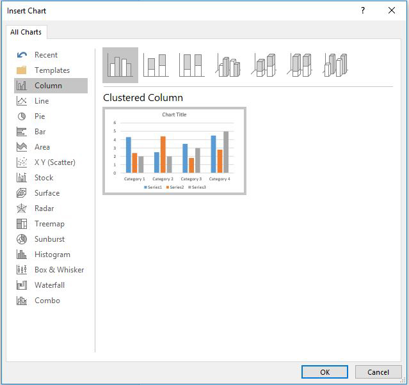Click the Sunburst icon in sidebar
This screenshot has height=385, width=409.
pos(22,239)
